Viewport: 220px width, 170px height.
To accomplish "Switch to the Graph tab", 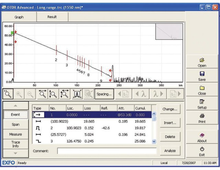I will (x=19, y=17).
